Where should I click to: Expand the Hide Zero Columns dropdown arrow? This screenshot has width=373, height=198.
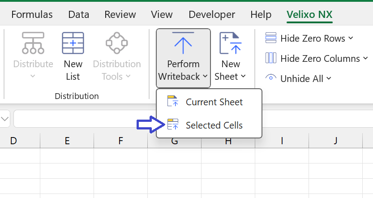[x=366, y=58]
